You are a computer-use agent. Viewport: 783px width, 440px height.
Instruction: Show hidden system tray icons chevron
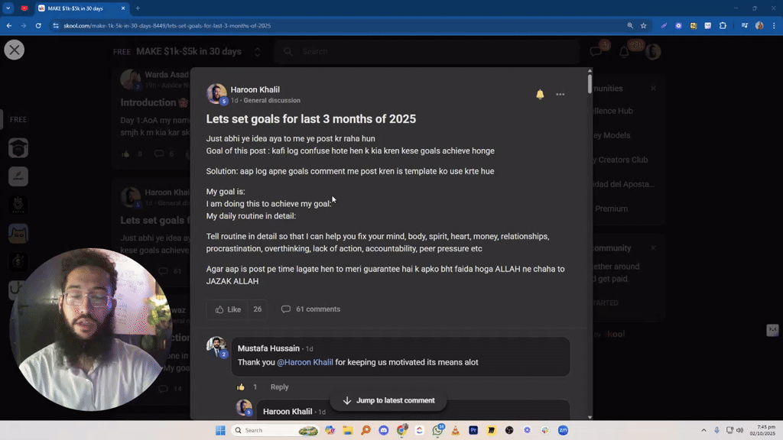coord(703,430)
